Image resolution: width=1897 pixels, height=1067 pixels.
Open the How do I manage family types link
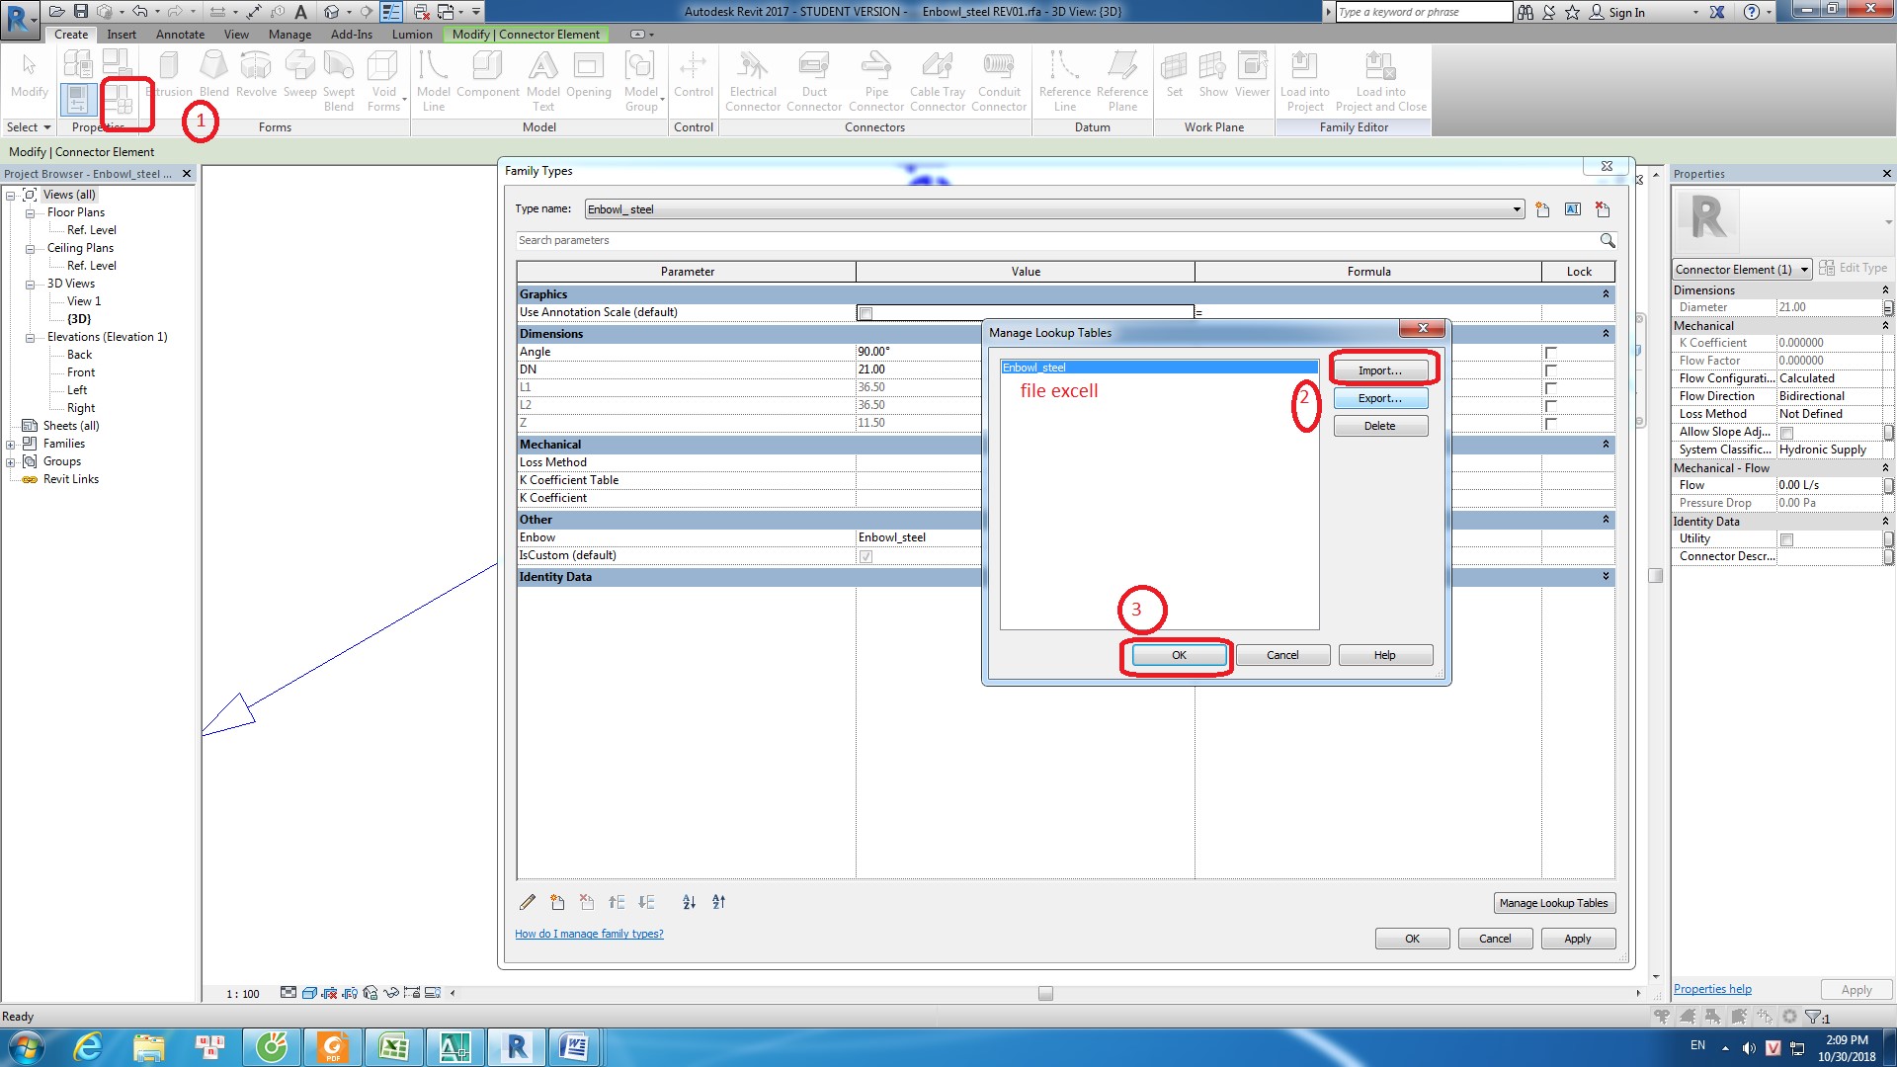coord(589,933)
